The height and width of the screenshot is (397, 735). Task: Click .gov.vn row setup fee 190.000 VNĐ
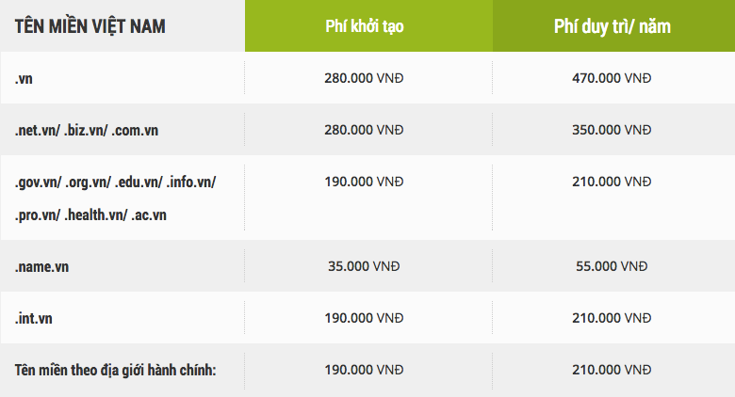click(364, 182)
